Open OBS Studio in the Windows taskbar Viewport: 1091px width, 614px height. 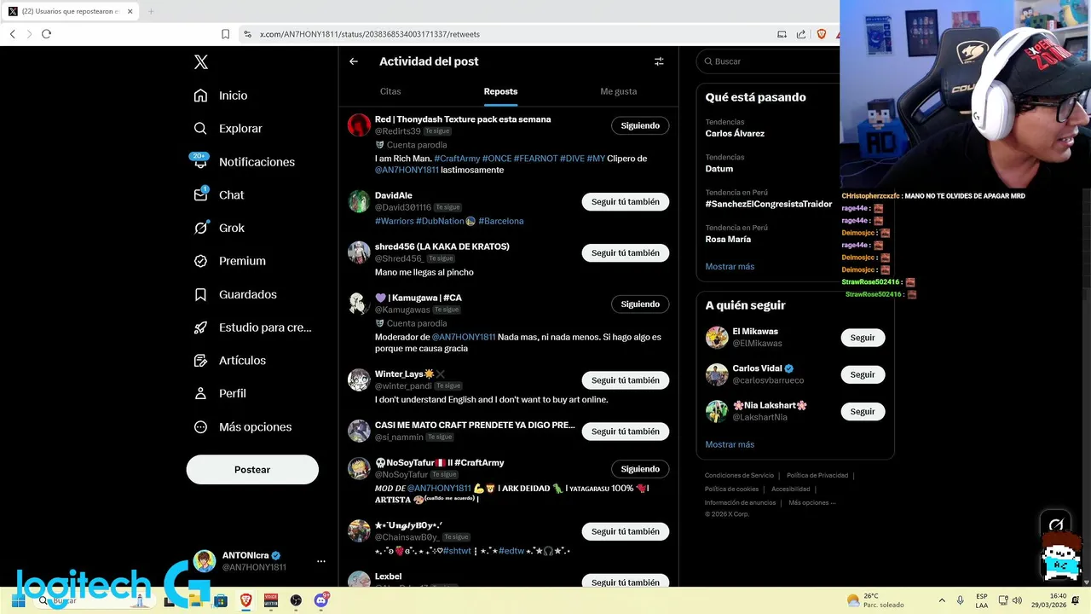[296, 600]
